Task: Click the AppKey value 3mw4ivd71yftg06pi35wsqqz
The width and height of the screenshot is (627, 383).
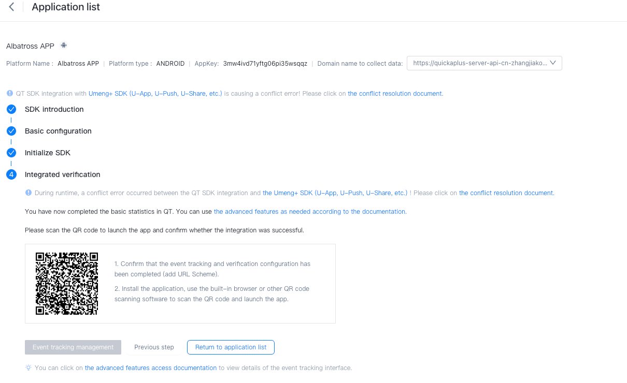Action: coord(265,64)
